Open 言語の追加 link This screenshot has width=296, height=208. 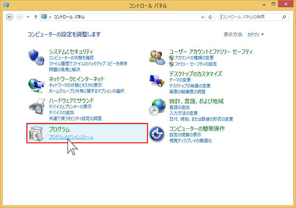pos(179,107)
